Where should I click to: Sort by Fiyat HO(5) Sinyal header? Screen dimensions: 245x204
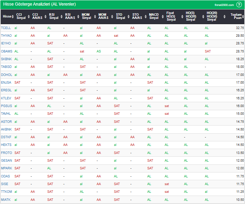(x=171, y=16)
